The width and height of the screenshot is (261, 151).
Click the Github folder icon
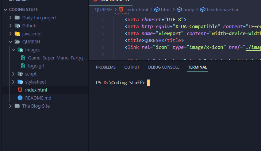(x=17, y=26)
